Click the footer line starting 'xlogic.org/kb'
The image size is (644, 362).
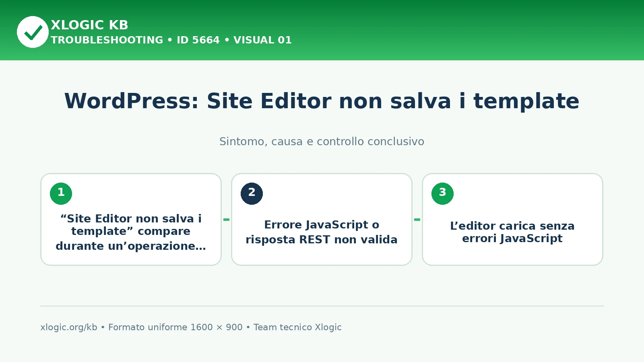click(191, 327)
